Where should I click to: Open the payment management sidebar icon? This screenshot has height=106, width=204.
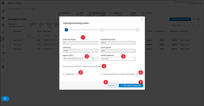(x=3, y=39)
